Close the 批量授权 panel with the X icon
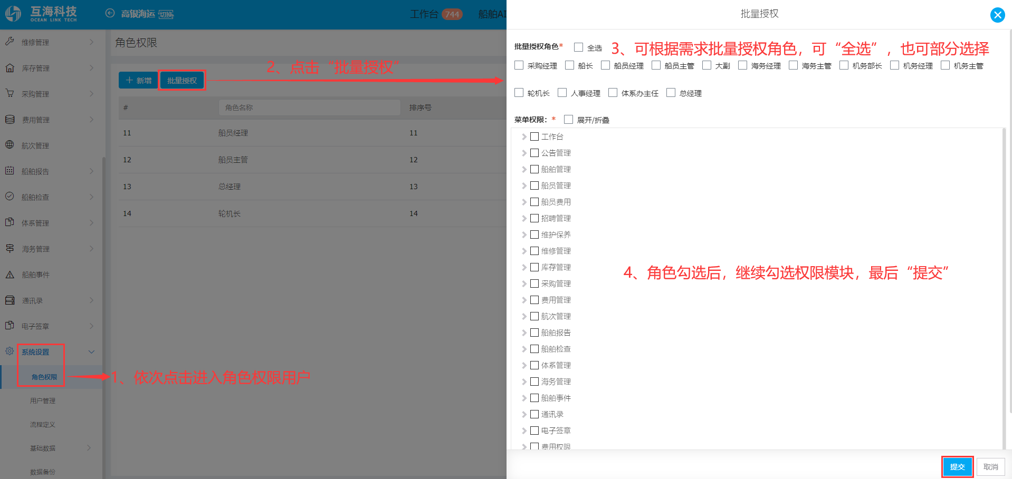This screenshot has height=479, width=1012. [x=997, y=15]
